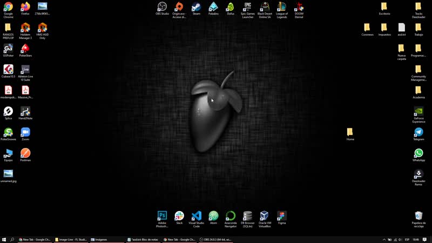Click the Postman icon

tap(25, 153)
